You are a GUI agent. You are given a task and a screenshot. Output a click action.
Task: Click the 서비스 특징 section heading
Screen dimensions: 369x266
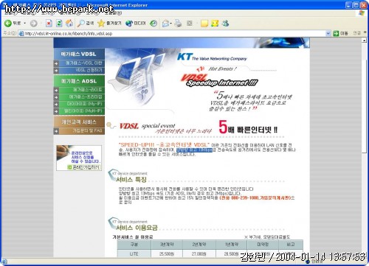(x=131, y=180)
